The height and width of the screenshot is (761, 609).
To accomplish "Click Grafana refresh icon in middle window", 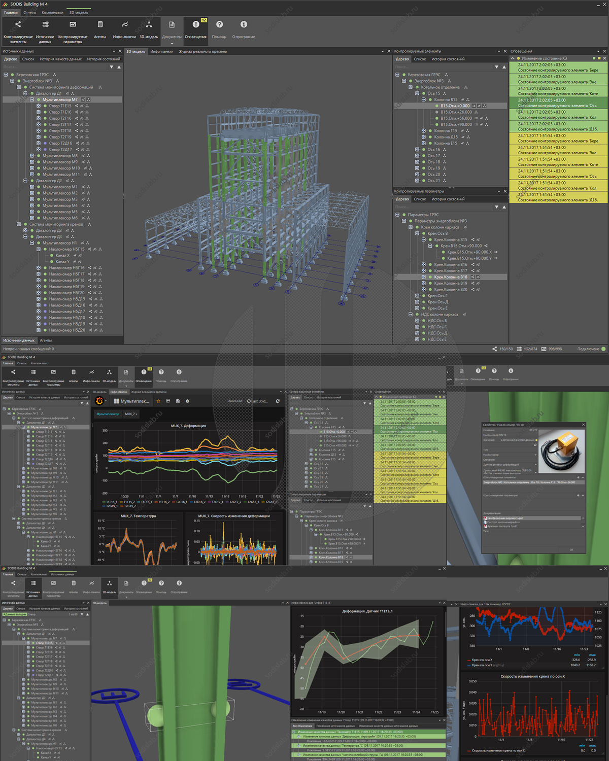I will [x=278, y=401].
